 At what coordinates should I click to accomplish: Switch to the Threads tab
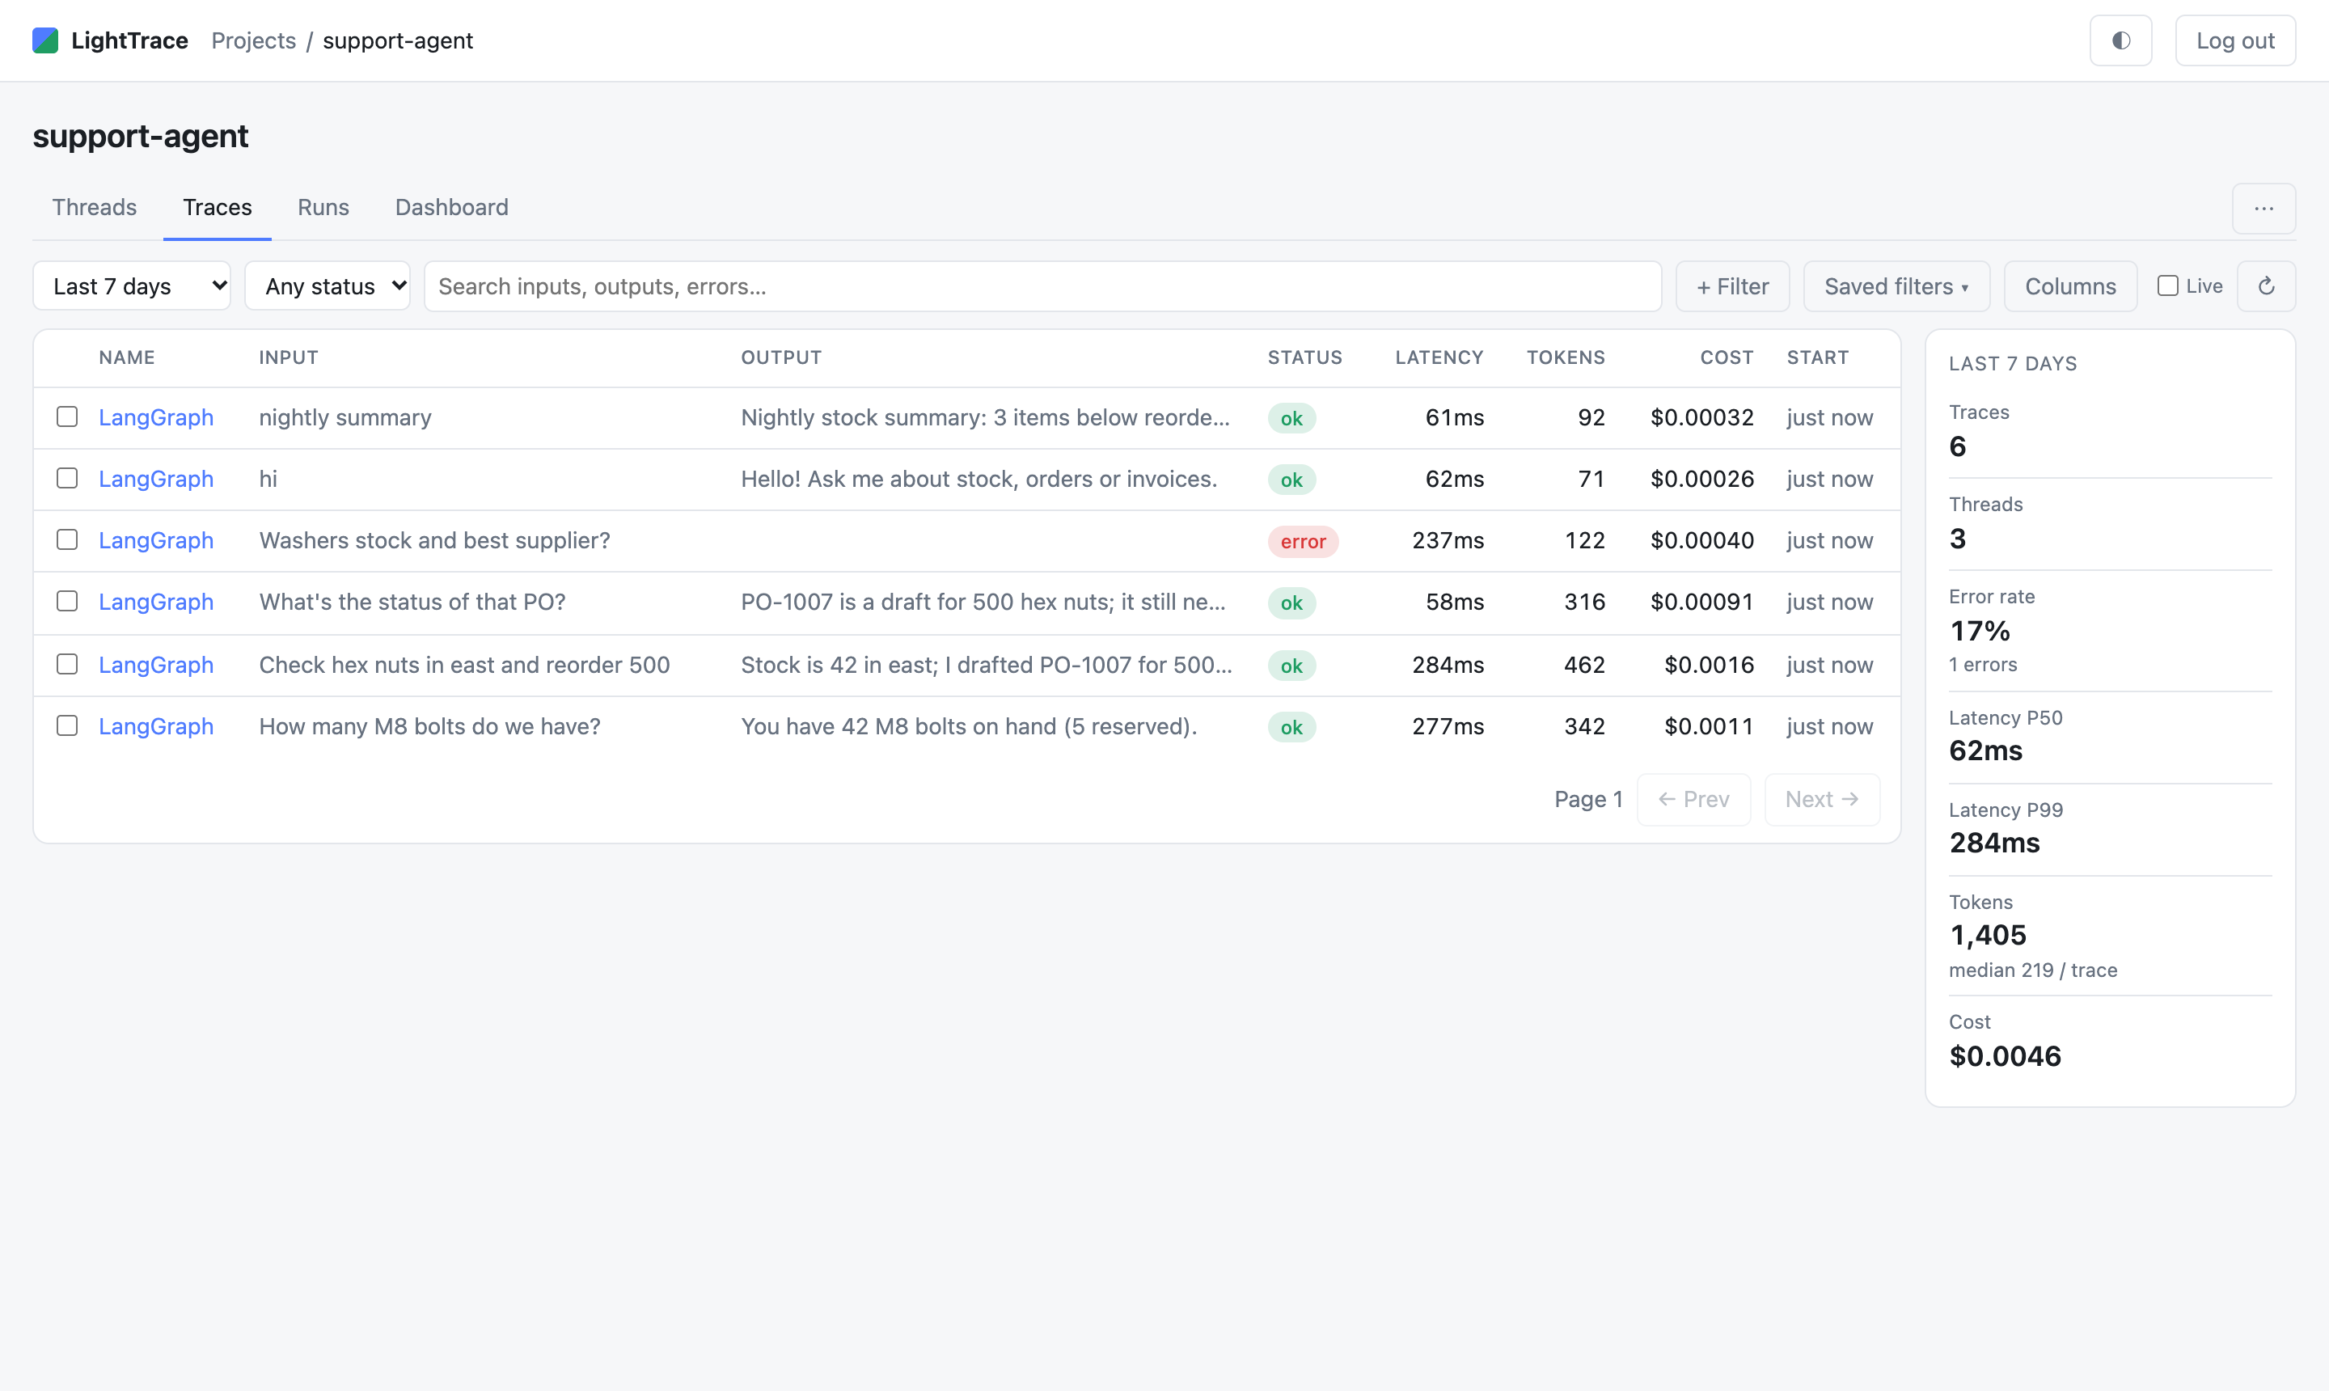(95, 207)
